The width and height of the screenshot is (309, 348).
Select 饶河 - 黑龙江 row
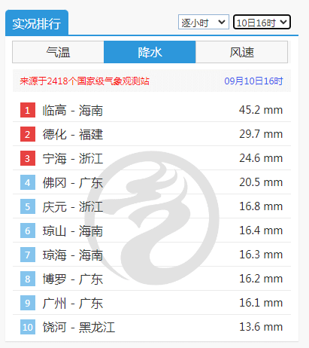152,327
